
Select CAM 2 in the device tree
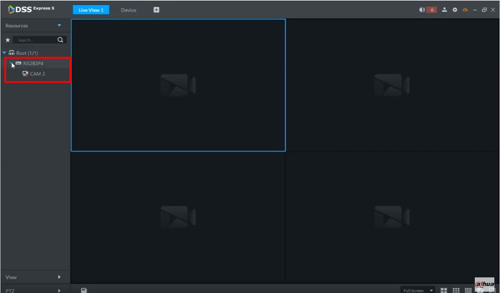pyautogui.click(x=37, y=74)
